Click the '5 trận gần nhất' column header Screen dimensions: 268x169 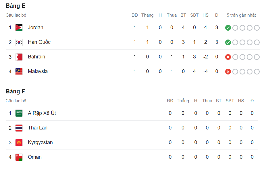click(241, 15)
